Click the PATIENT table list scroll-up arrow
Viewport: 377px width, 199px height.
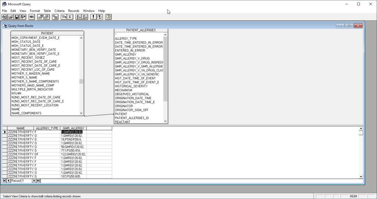81,38
